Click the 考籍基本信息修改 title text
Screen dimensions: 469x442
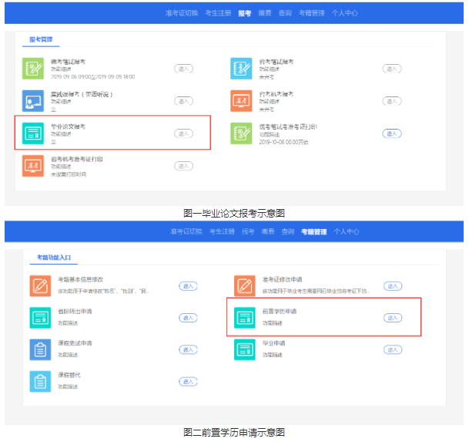click(x=80, y=279)
